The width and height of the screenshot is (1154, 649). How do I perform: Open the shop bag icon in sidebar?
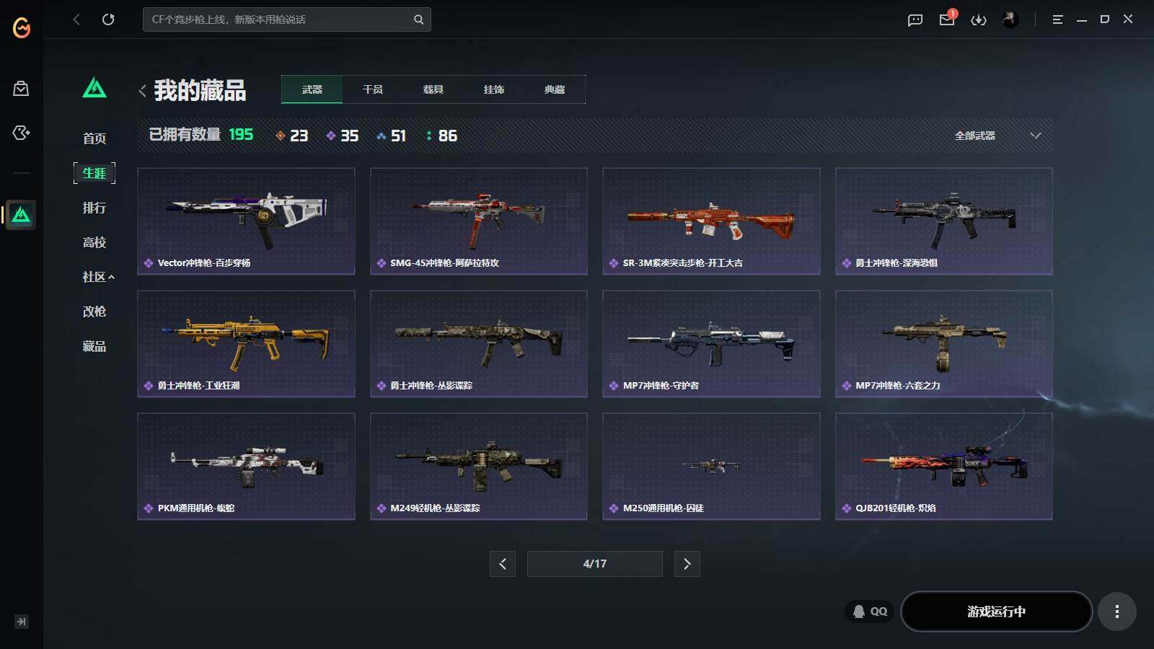(x=21, y=88)
